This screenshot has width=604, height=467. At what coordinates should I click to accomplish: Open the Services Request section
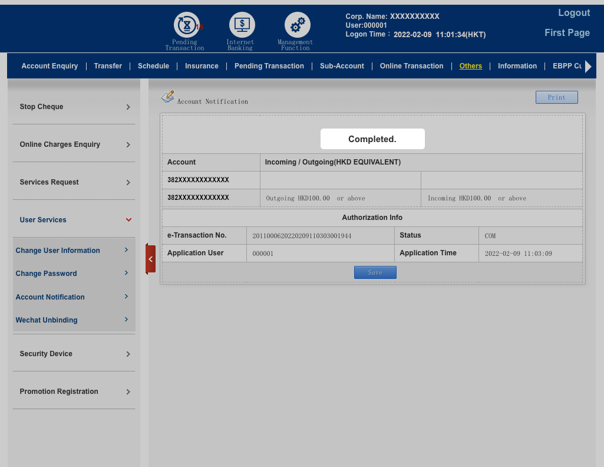(x=74, y=182)
